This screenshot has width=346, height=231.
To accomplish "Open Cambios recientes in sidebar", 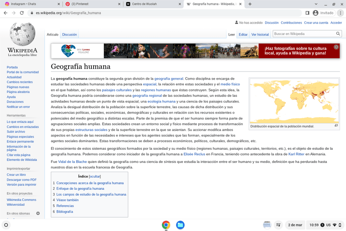I will click(x=20, y=82).
